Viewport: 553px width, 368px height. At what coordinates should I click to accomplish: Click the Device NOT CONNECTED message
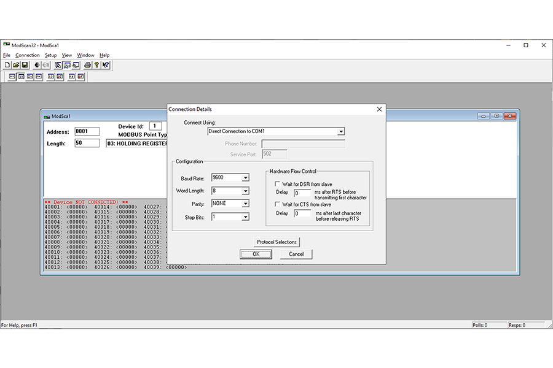(x=87, y=202)
